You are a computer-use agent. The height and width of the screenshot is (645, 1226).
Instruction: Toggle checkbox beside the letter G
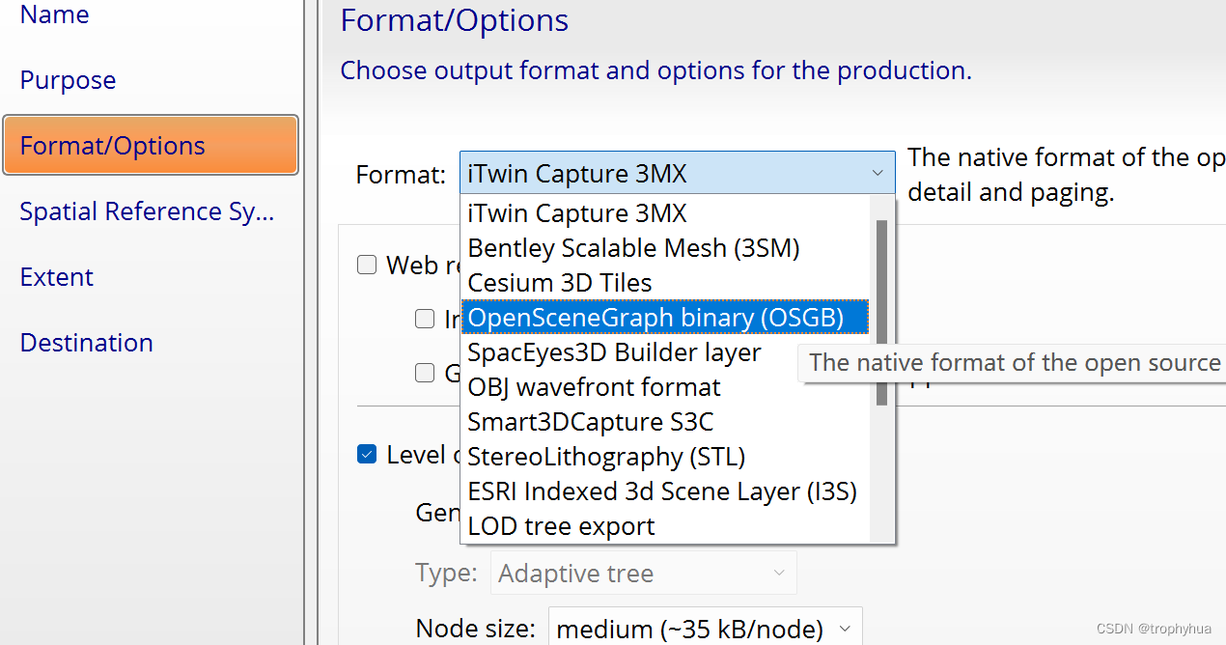click(425, 373)
